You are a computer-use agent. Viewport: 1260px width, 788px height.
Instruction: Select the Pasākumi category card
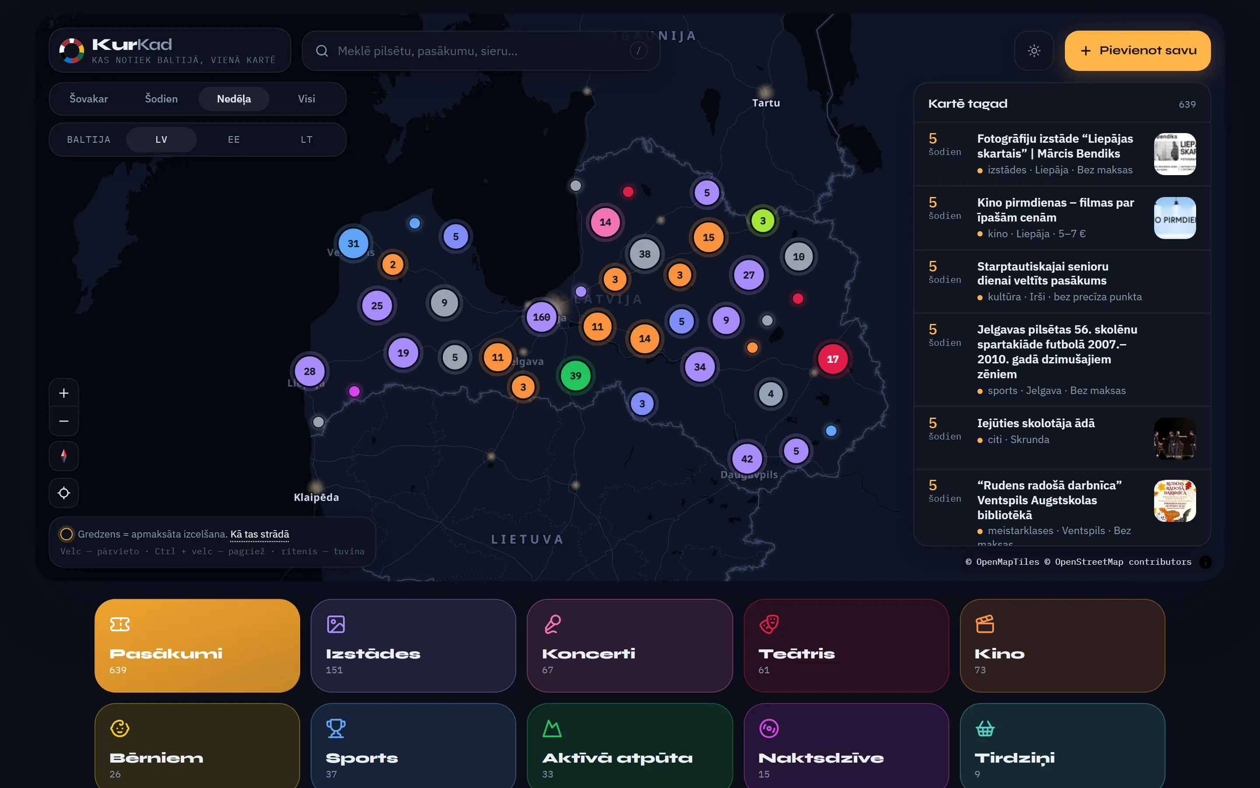[x=197, y=645]
